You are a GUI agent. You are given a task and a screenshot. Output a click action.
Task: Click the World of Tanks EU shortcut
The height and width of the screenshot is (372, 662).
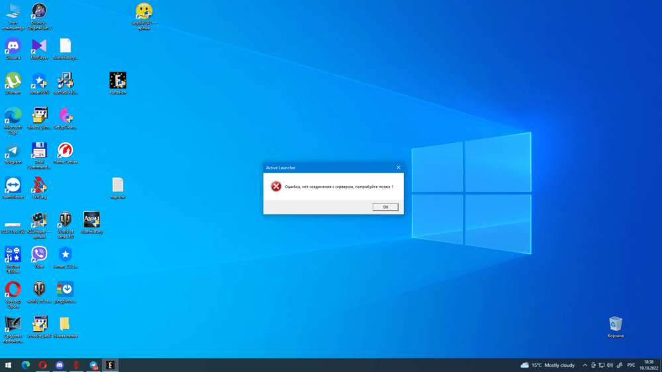(x=65, y=220)
